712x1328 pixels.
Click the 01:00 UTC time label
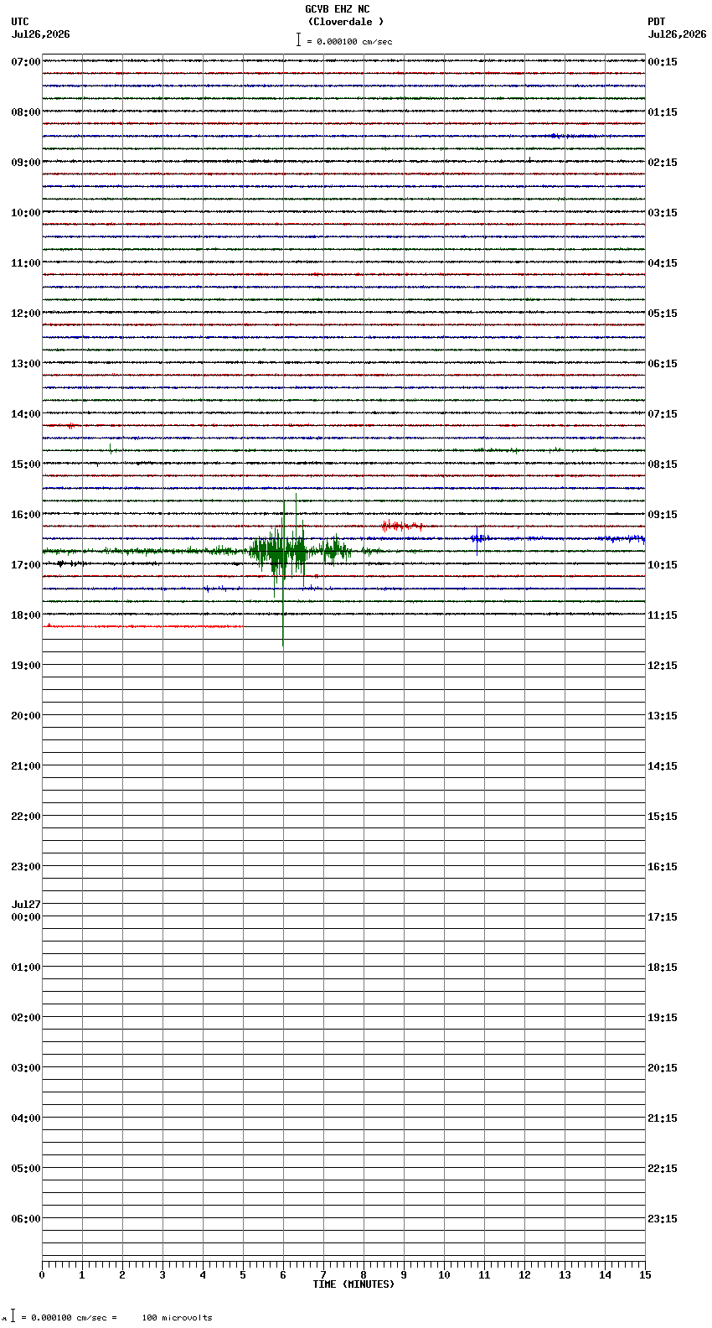[x=26, y=967]
